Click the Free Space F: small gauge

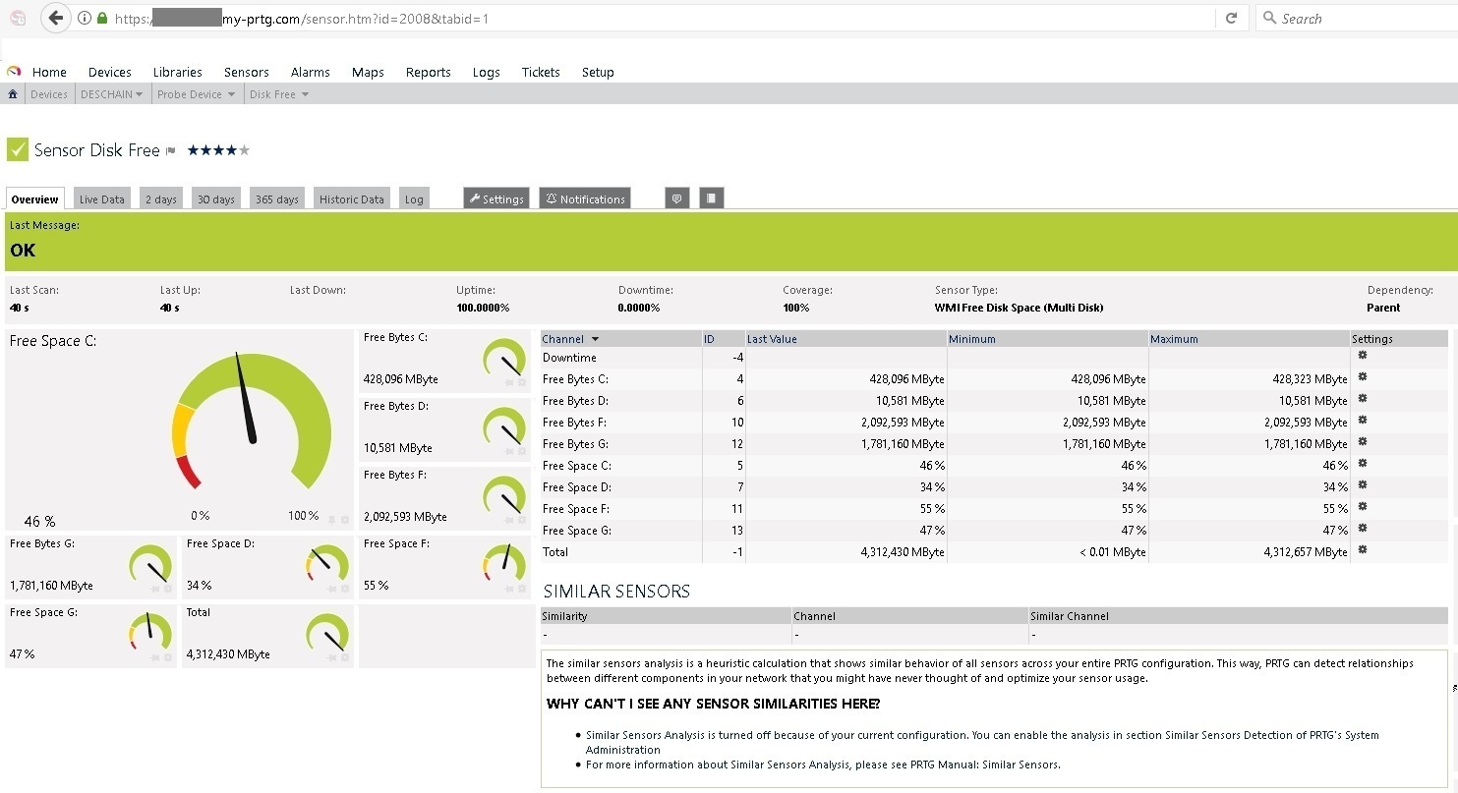503,563
